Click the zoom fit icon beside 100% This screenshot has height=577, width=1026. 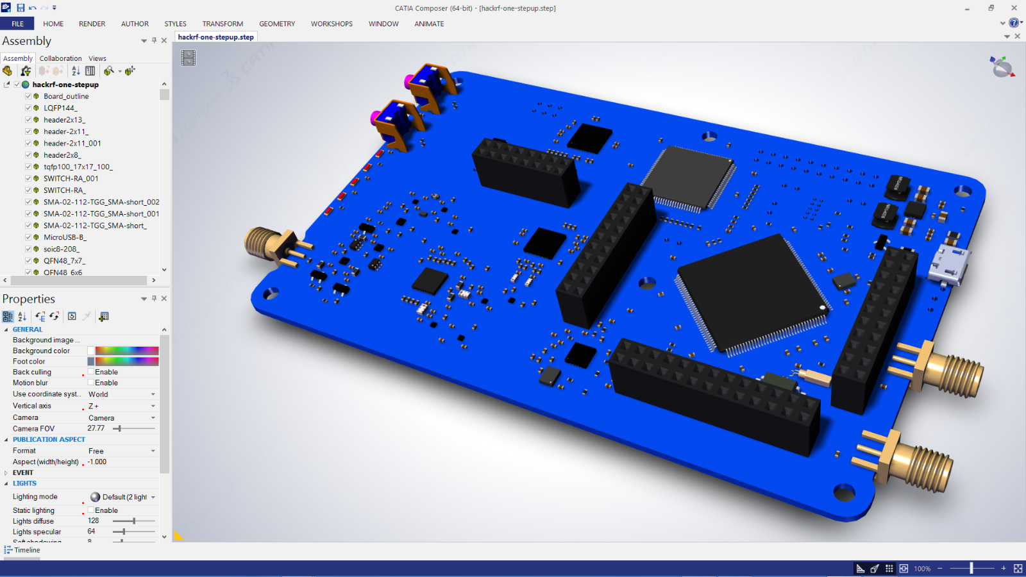(x=904, y=568)
